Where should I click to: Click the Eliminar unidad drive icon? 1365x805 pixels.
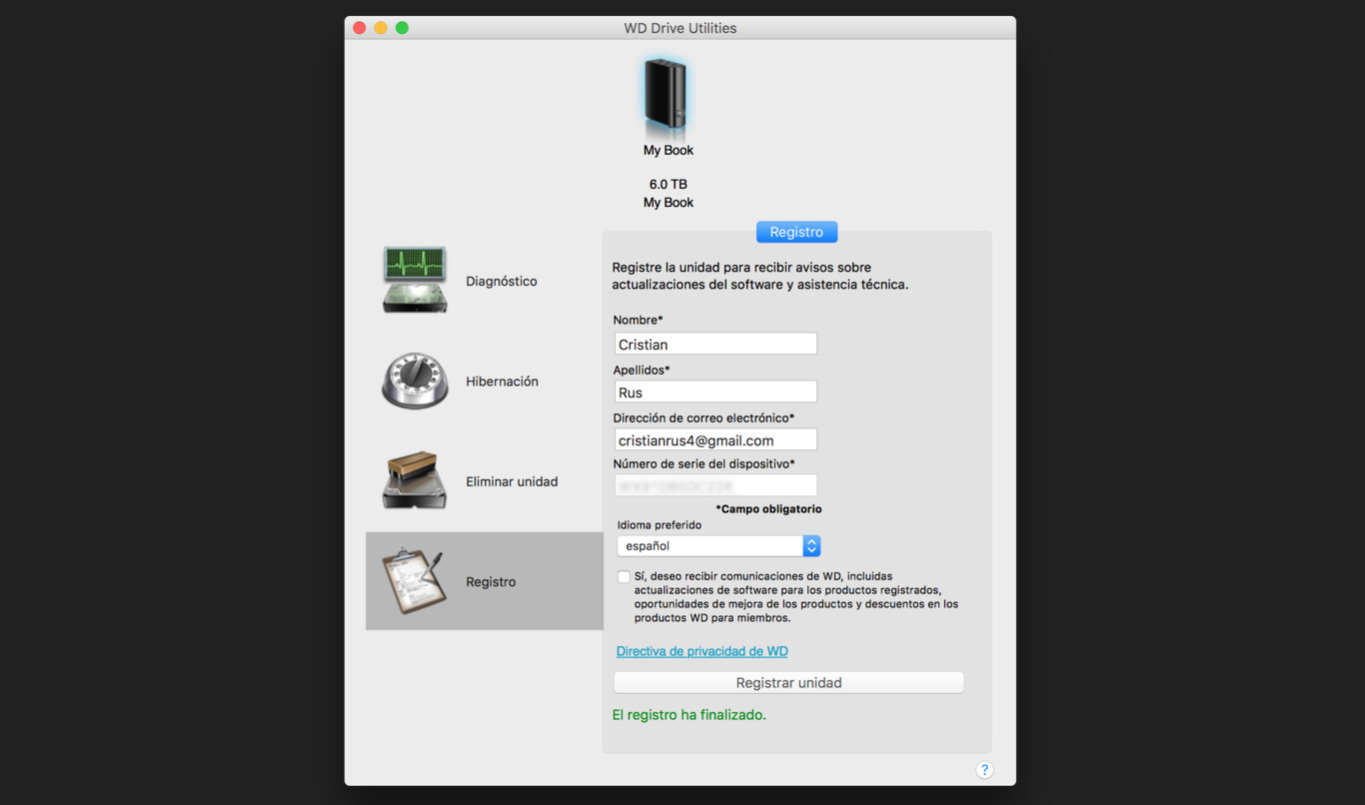pos(414,480)
